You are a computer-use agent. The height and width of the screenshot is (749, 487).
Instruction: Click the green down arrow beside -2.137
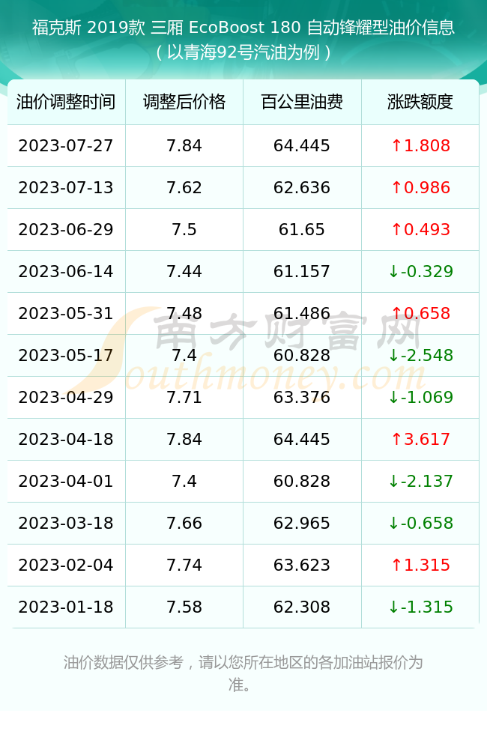point(393,482)
